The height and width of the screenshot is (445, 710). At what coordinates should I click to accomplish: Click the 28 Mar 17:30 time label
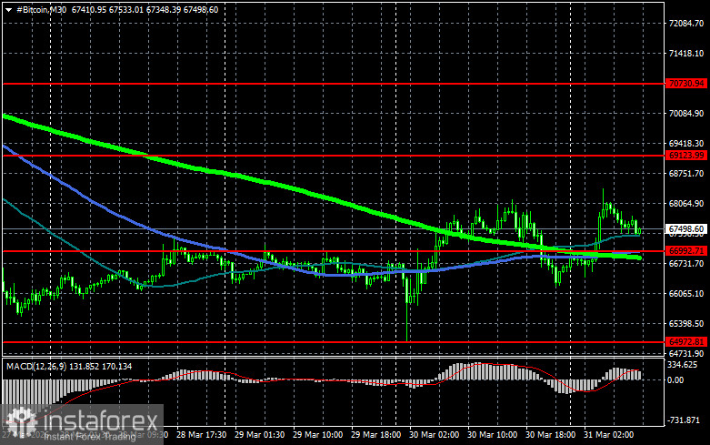201,435
